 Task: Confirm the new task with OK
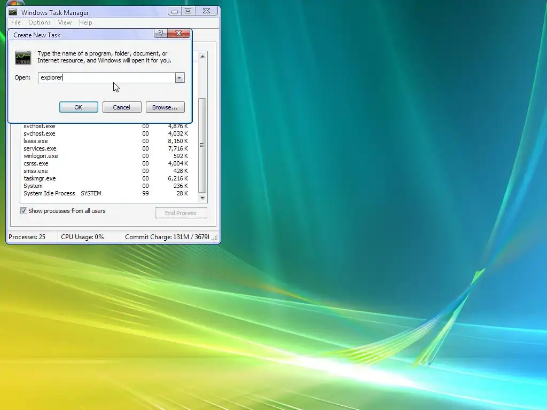(79, 107)
